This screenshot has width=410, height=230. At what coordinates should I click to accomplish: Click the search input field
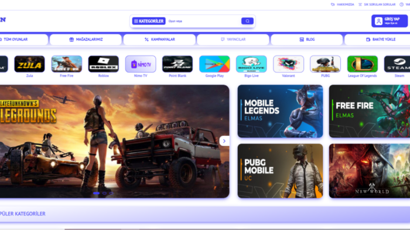203,21
